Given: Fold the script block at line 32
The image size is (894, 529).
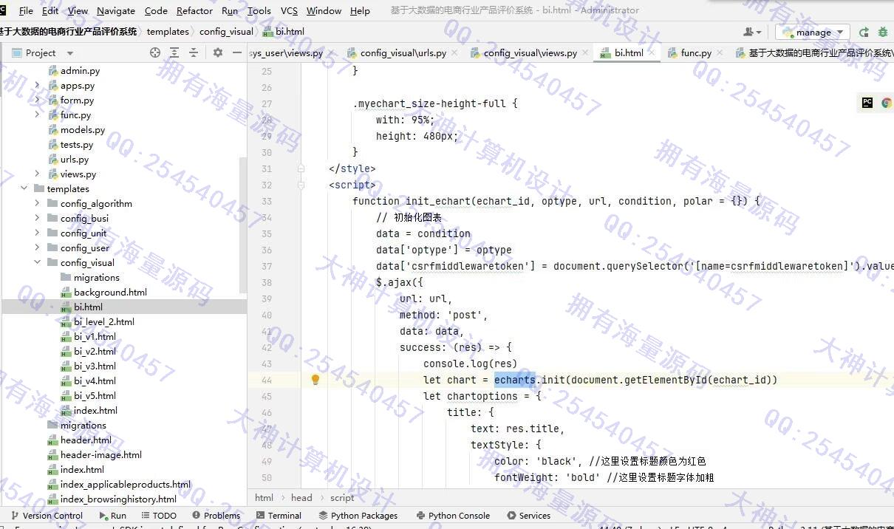Looking at the screenshot, I should click(x=301, y=185).
